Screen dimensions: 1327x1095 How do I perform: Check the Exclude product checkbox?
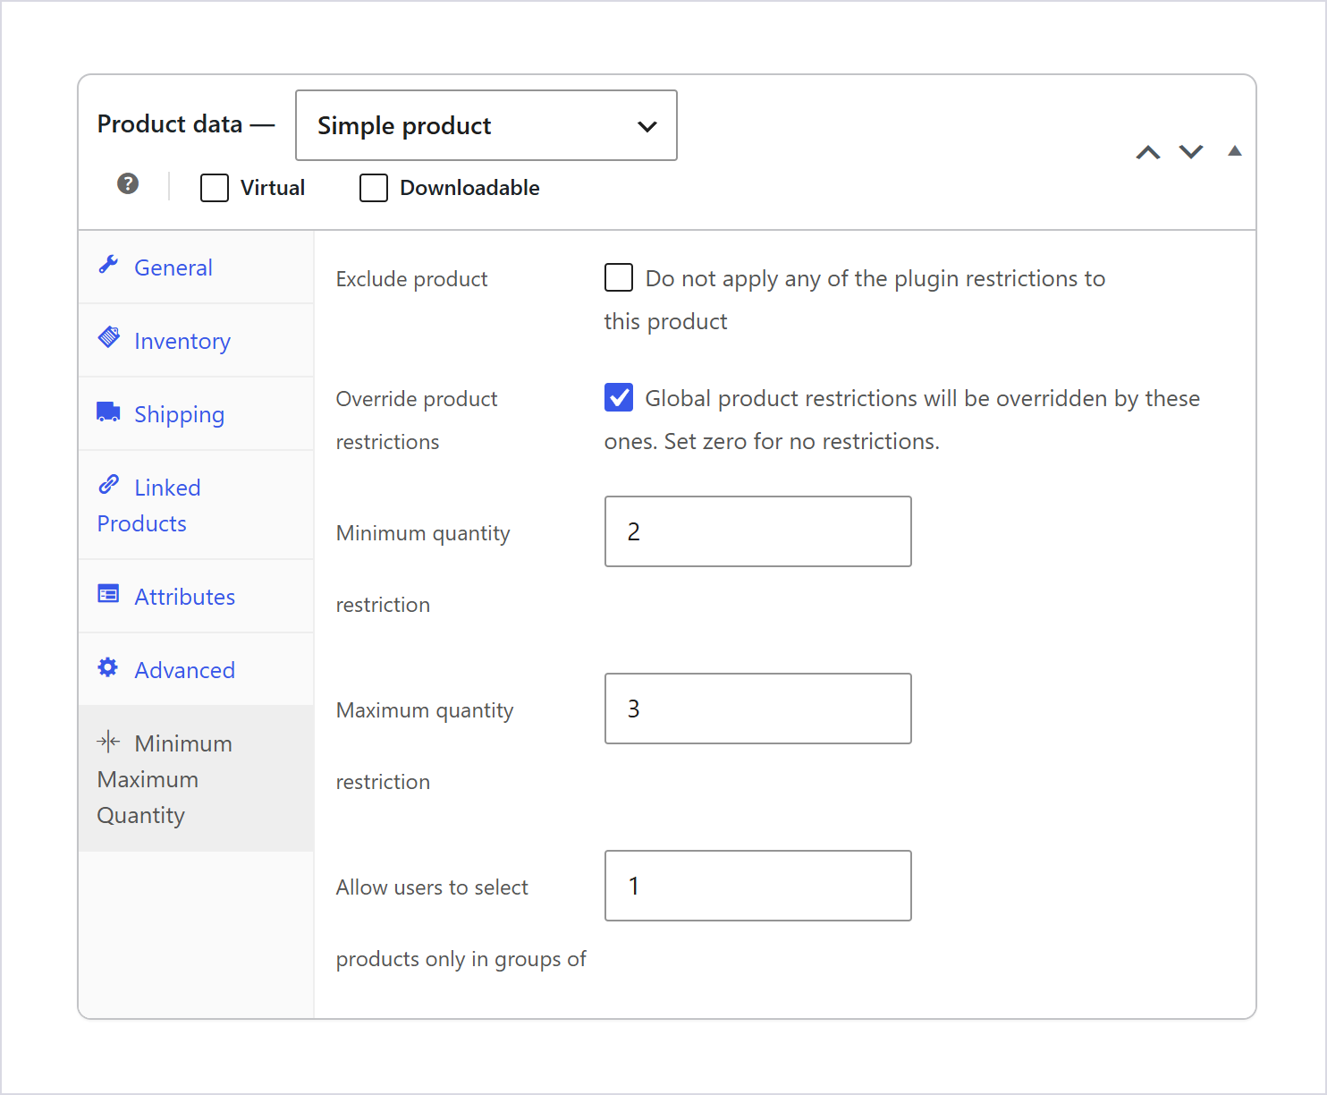(x=619, y=277)
